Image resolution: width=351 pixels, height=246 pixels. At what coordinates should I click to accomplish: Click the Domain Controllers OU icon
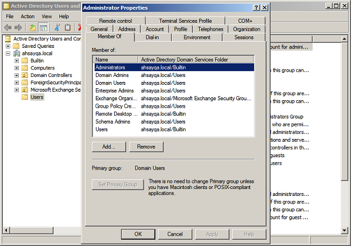click(x=25, y=75)
